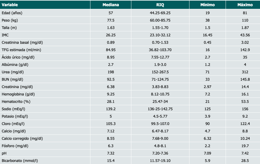The width and height of the screenshot is (260, 164).
Task: Select the RIQ column header
Action: [x=160, y=5]
